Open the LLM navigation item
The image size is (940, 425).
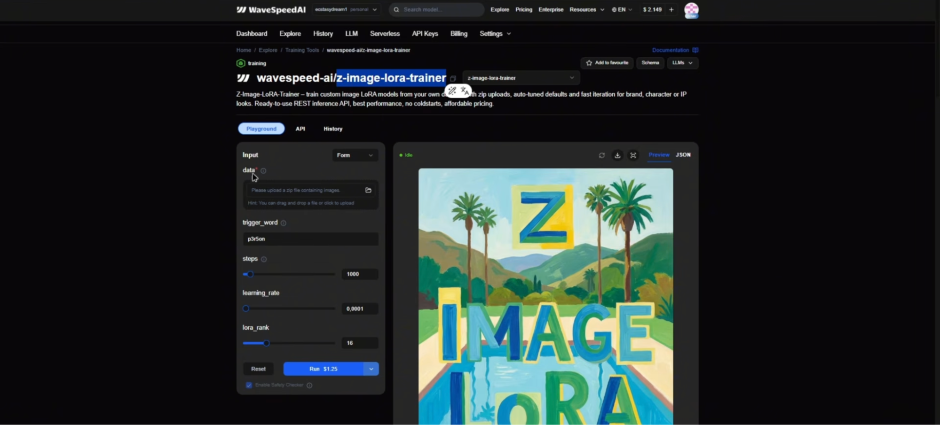tap(351, 34)
